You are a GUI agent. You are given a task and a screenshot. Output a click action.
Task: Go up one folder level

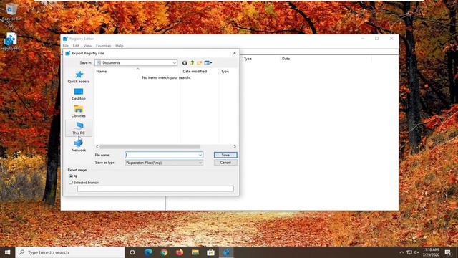192,63
